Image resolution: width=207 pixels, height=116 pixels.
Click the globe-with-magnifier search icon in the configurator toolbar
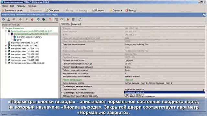[4, 19]
